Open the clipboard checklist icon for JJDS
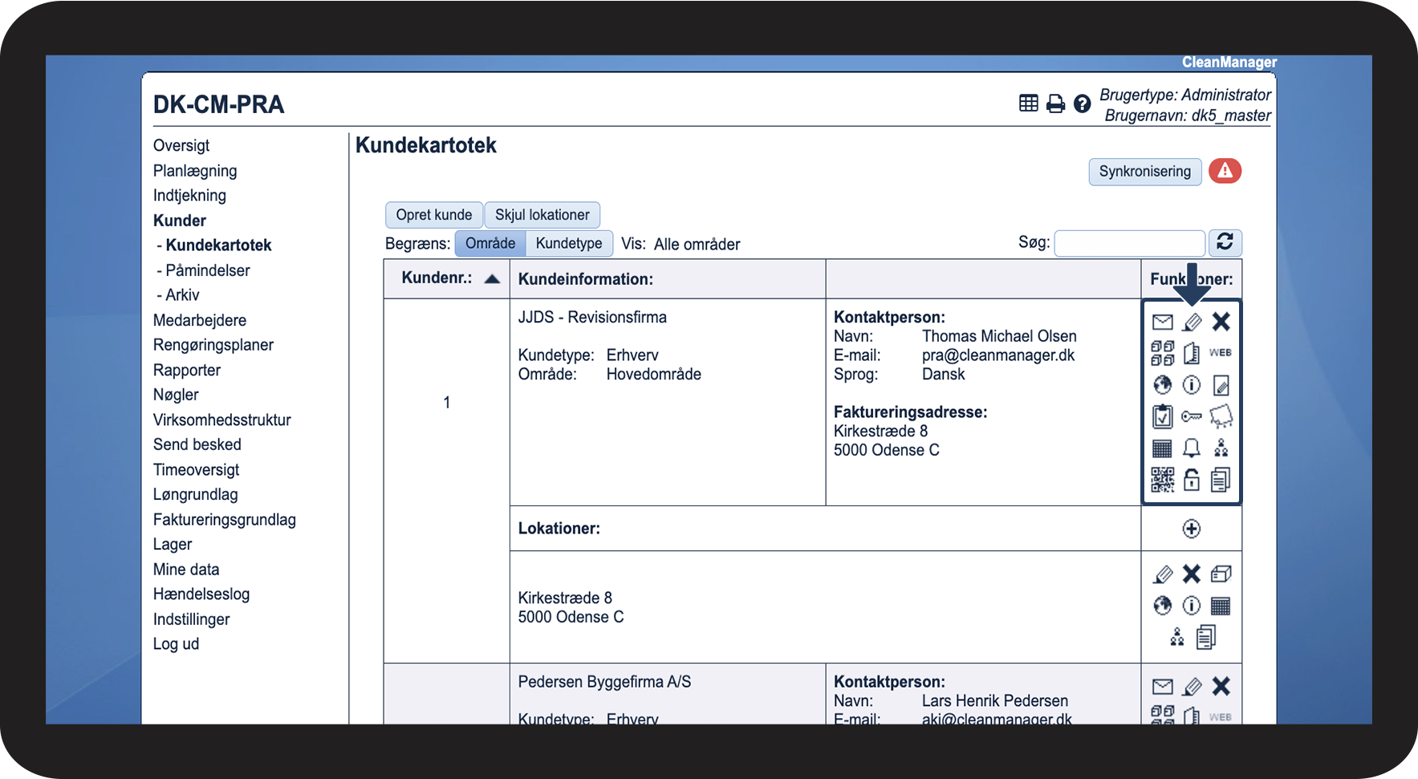1418x779 pixels. (x=1162, y=416)
